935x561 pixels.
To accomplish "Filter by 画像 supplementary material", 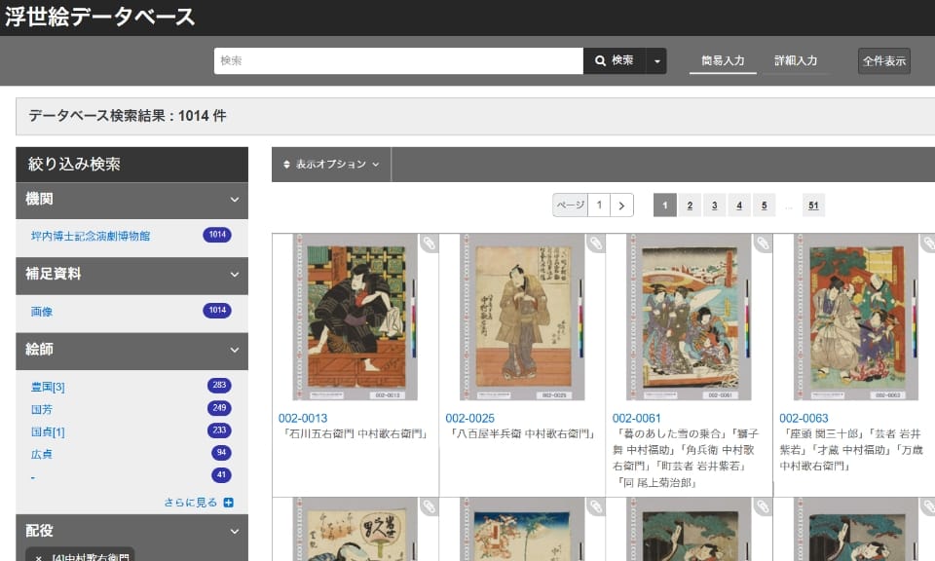I will [42, 312].
